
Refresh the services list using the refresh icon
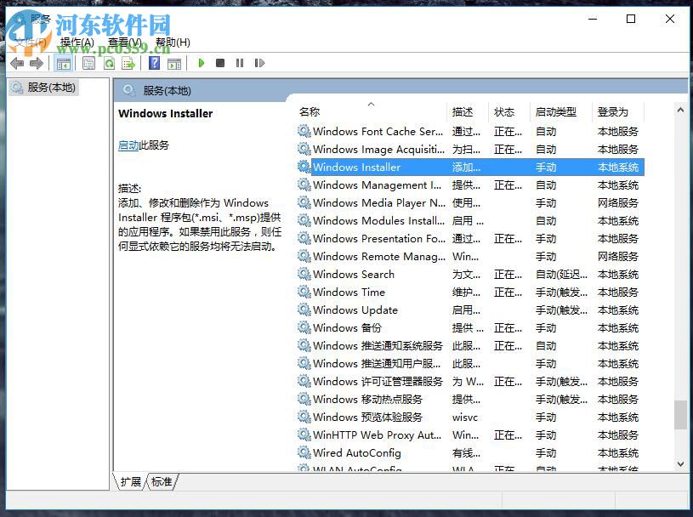[109, 63]
